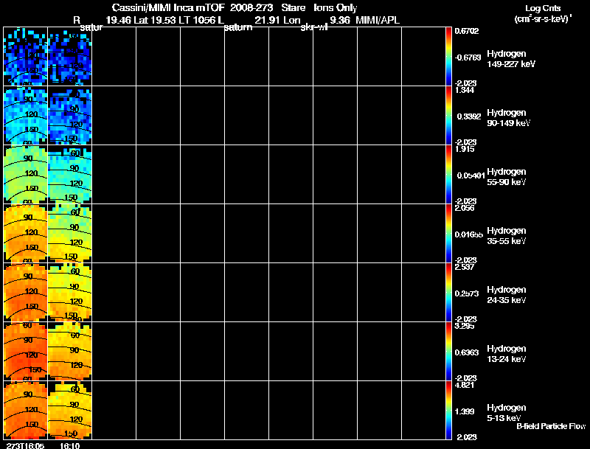
Task: Select the 16:10 image in the 55-90 keV row
Action: [x=70, y=175]
